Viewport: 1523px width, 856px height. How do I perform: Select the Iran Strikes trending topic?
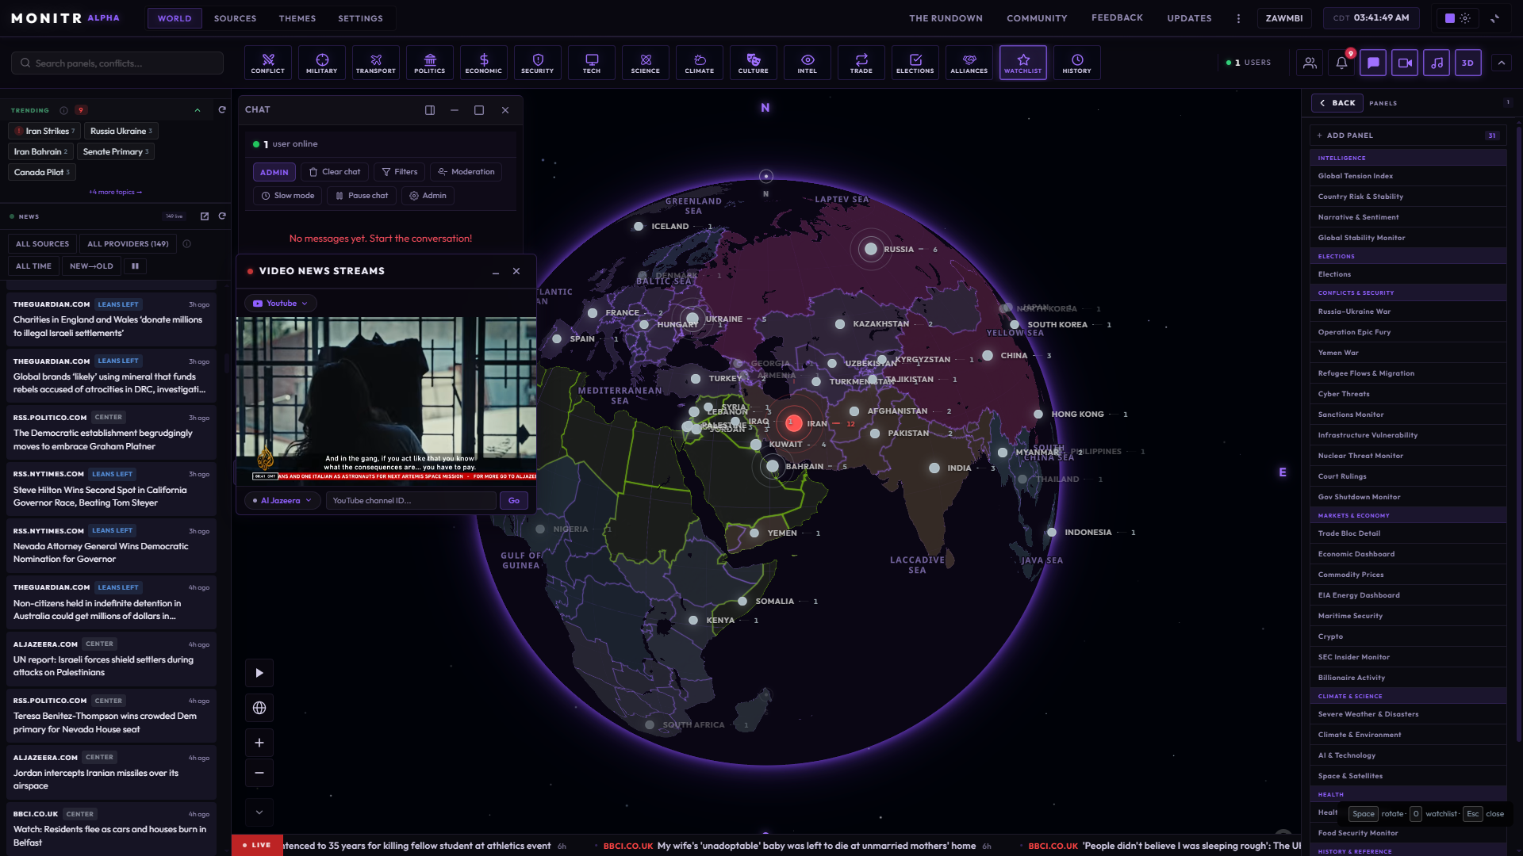(44, 132)
